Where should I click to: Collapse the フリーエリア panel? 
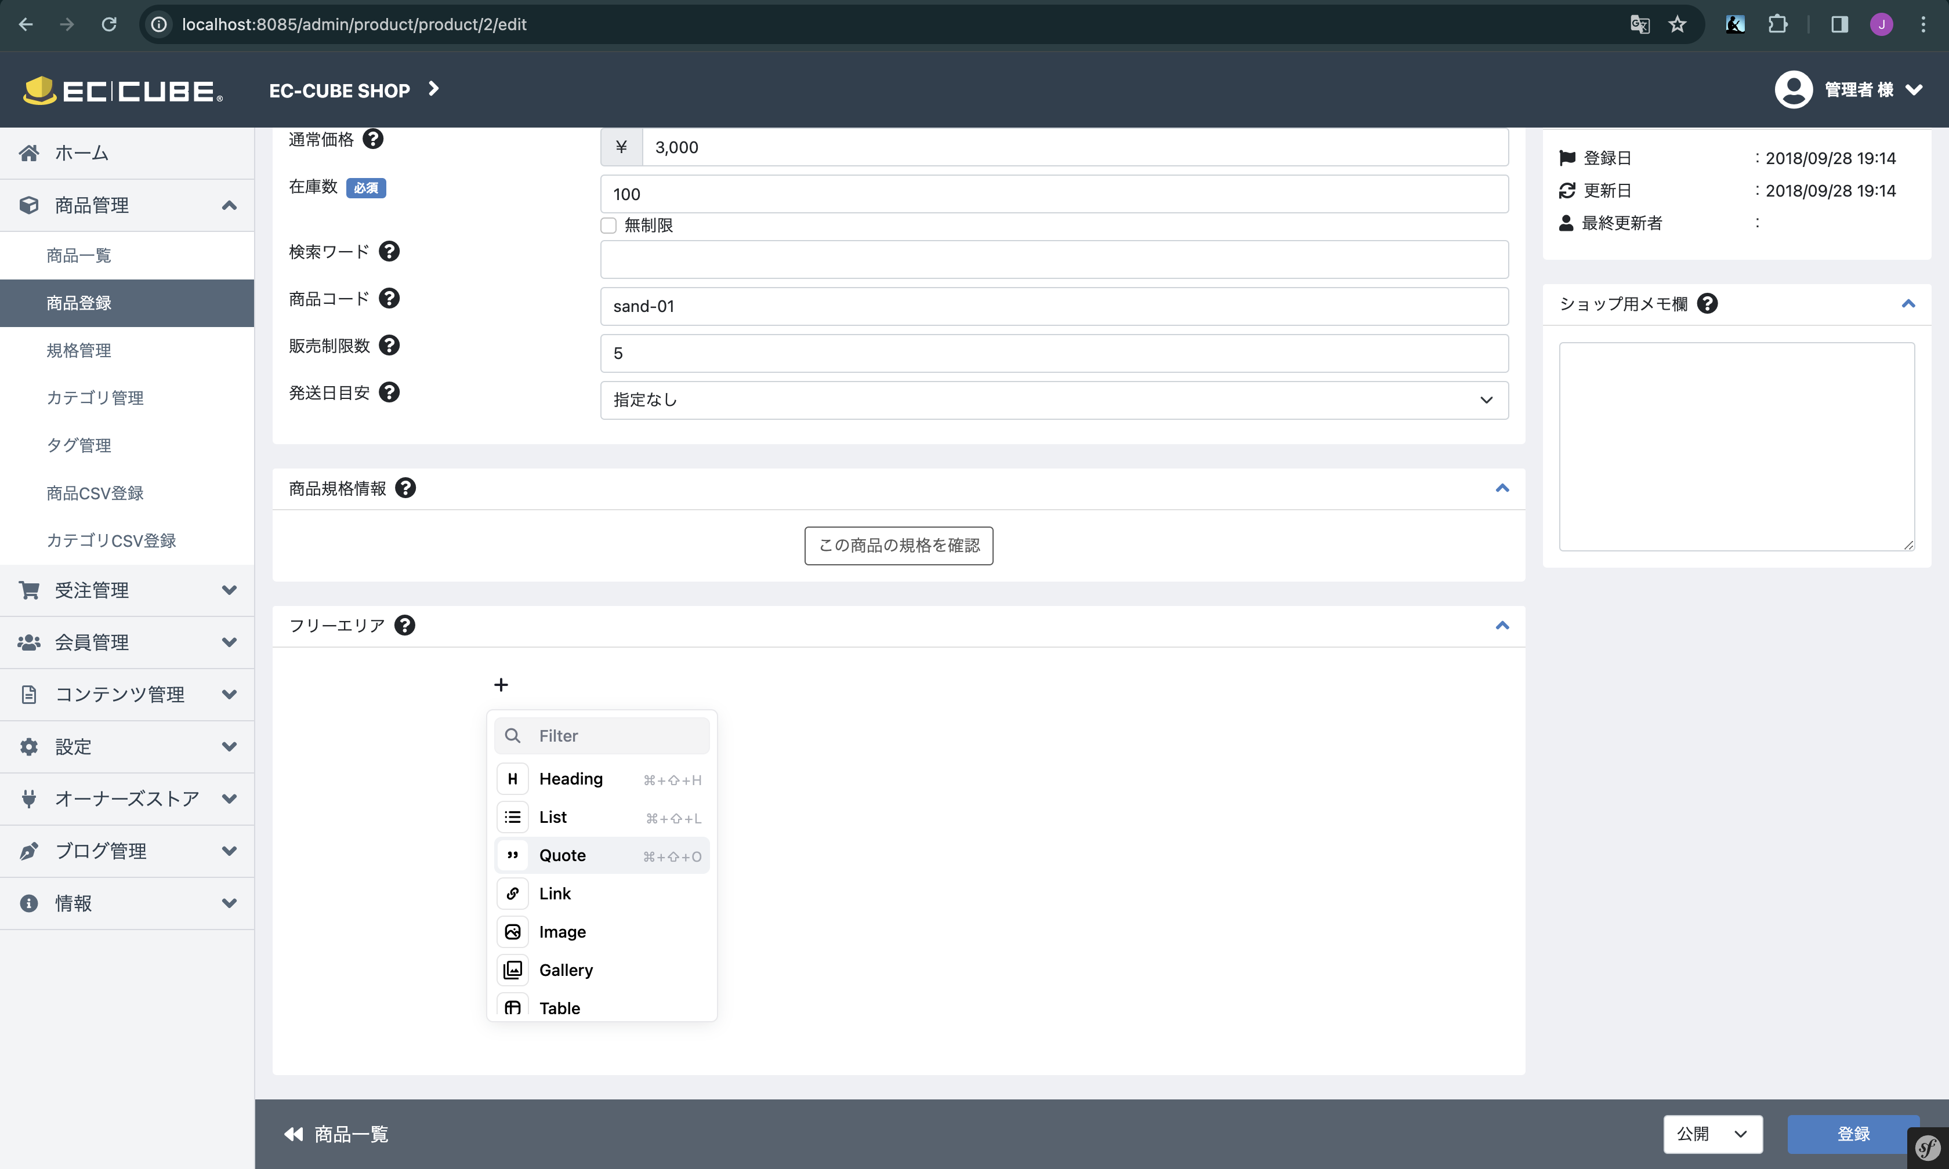pyautogui.click(x=1502, y=626)
